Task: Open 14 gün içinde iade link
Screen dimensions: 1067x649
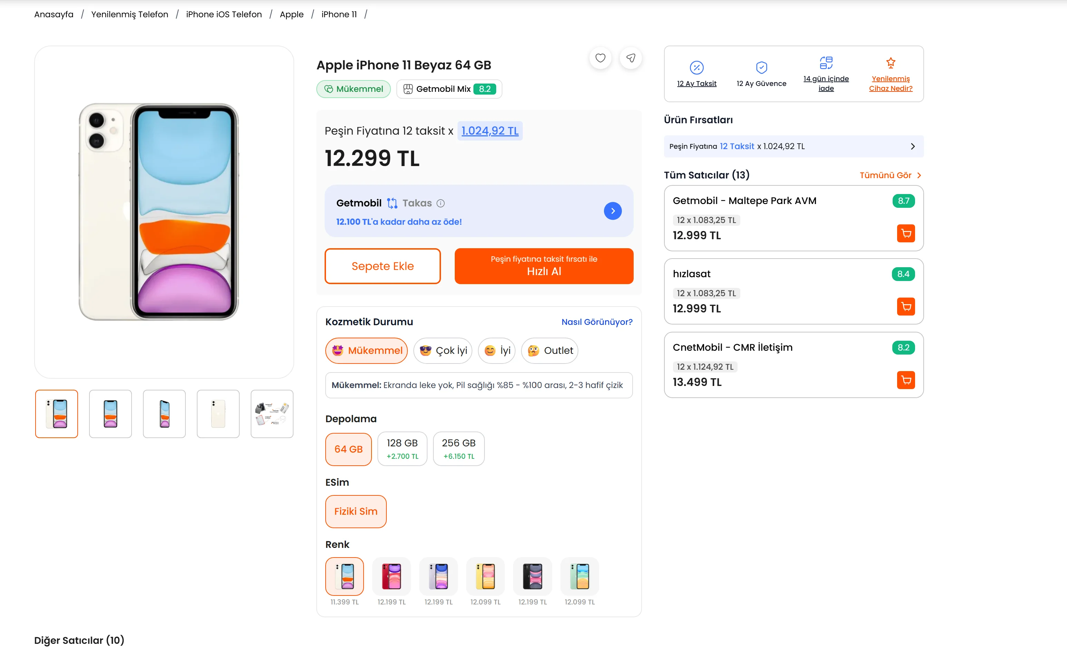Action: (826, 84)
